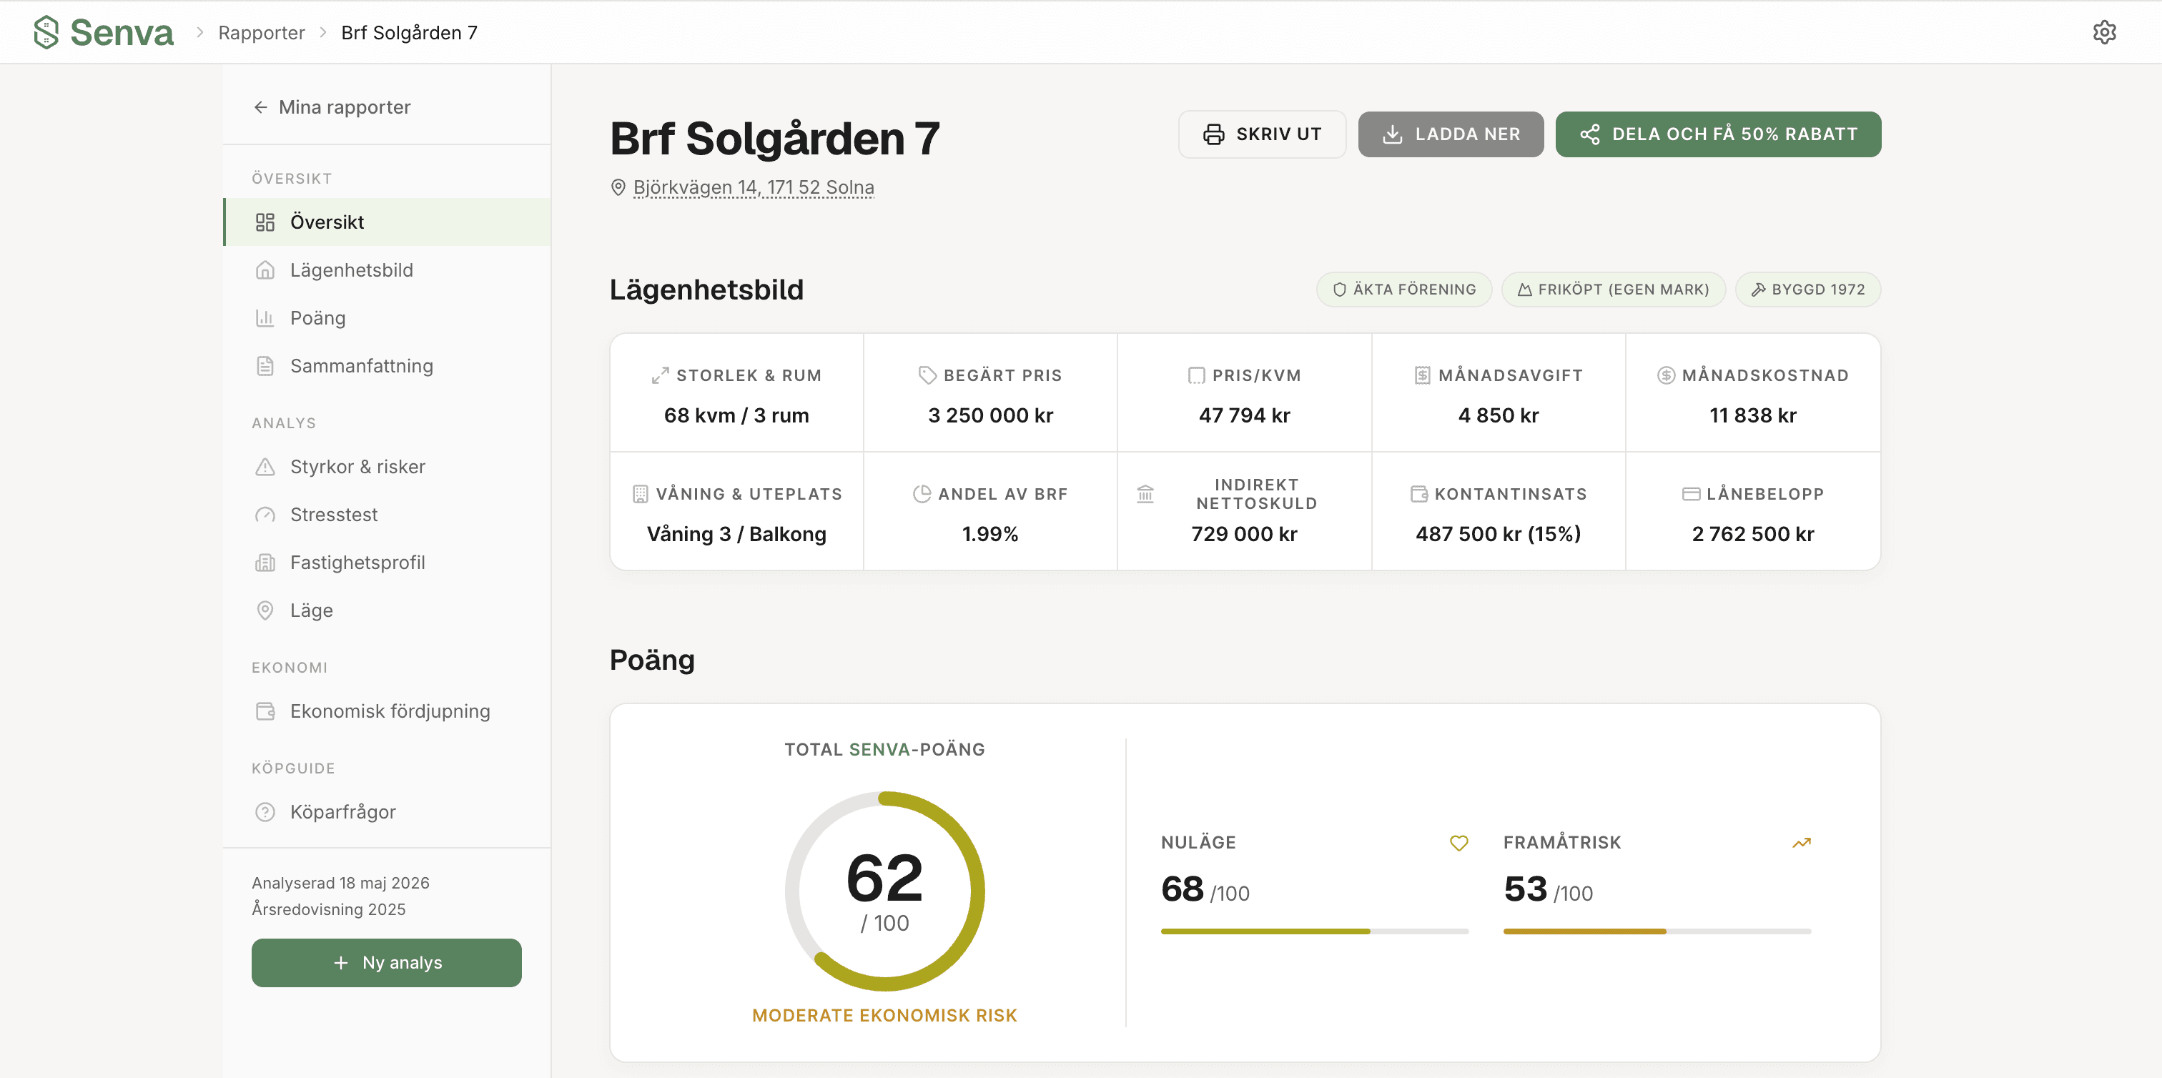This screenshot has width=2162, height=1078.
Task: Click Dela och få 50% rabatt
Action: [x=1718, y=134]
